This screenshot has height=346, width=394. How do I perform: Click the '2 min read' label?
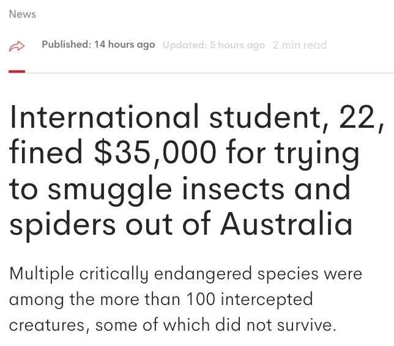300,45
